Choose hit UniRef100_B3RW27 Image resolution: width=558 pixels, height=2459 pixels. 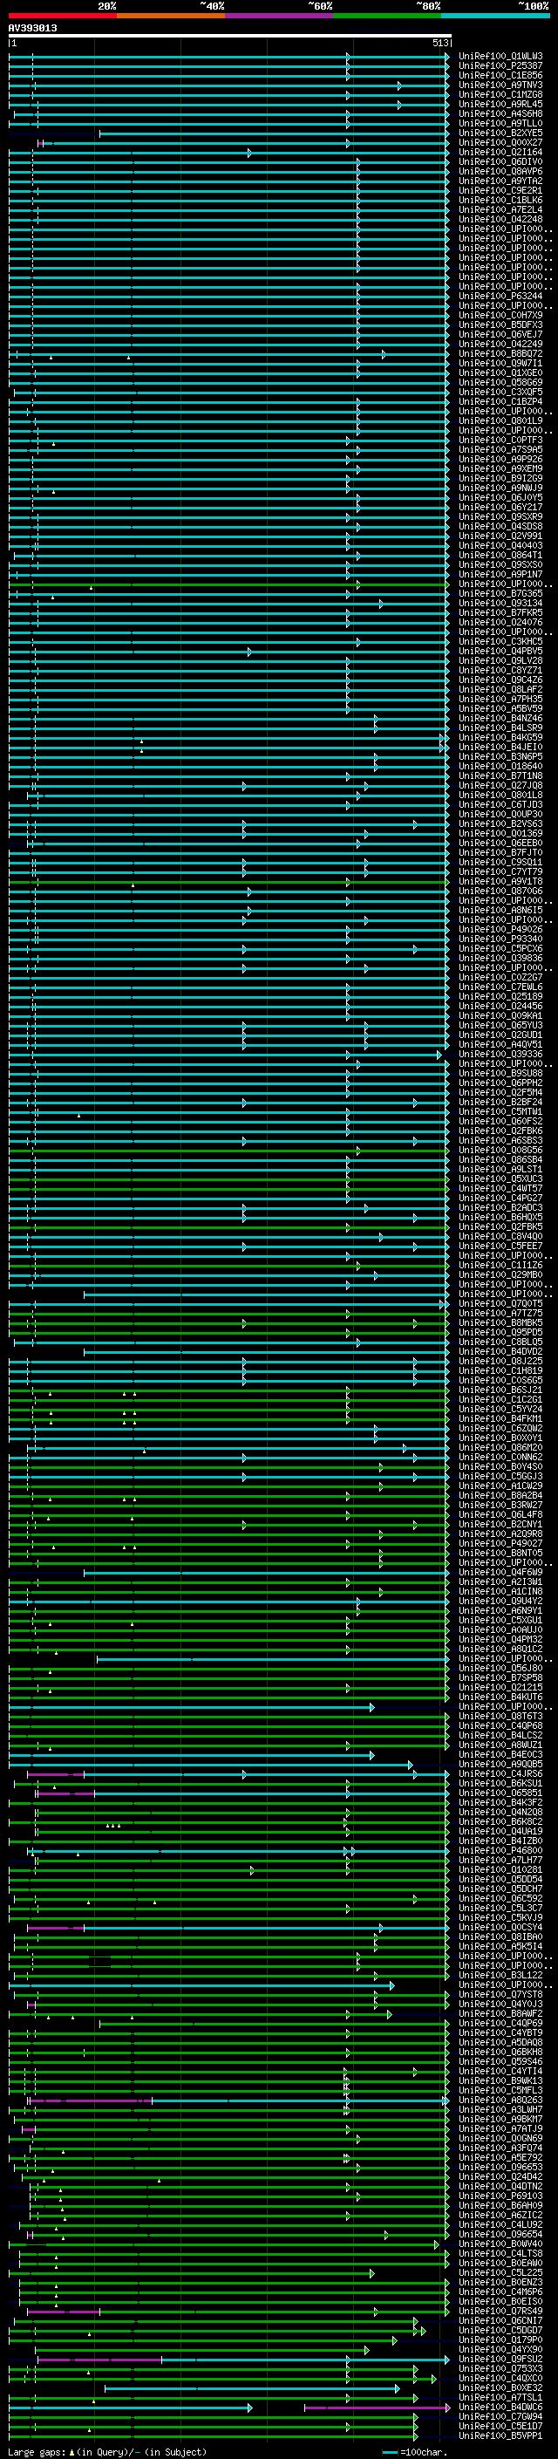(500, 1505)
